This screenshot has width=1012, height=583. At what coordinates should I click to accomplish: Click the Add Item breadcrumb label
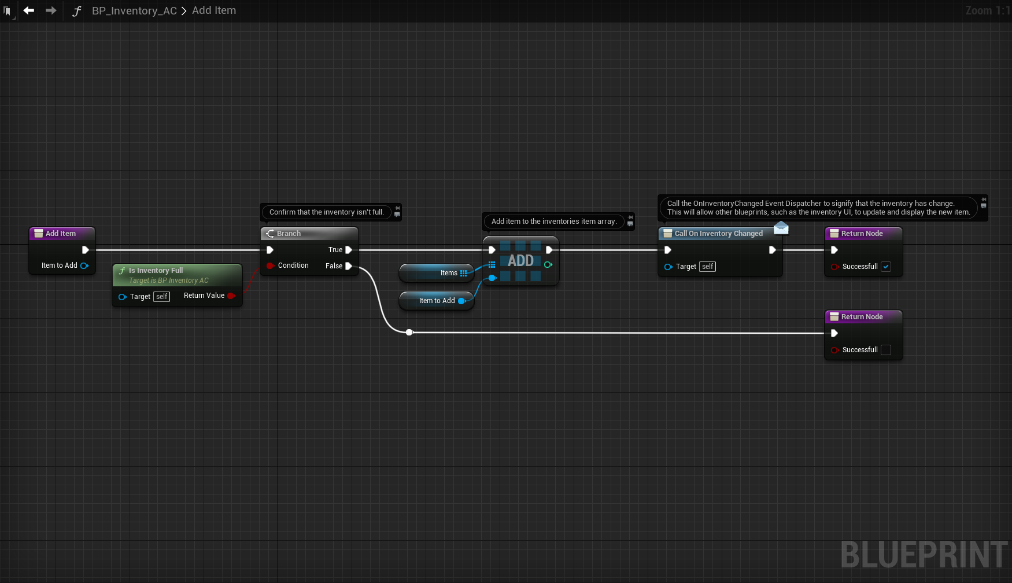click(214, 10)
